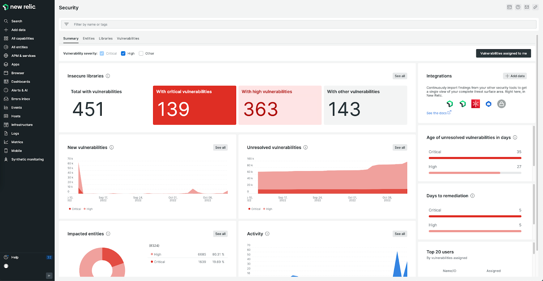
Task: Open Apps layers icon in sidebar
Action: tap(6, 64)
